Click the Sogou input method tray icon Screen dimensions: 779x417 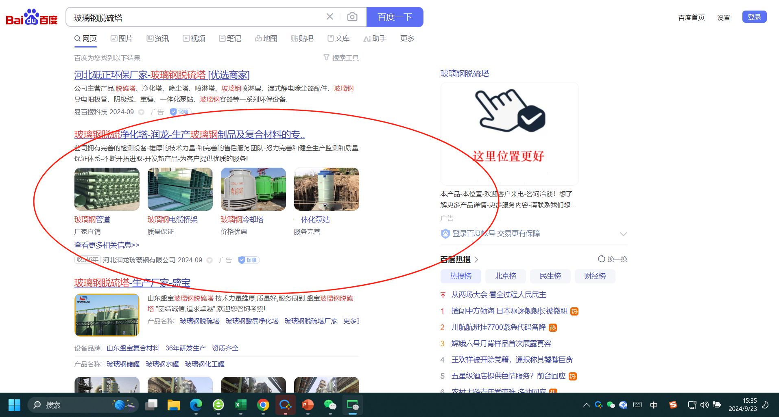(x=673, y=405)
